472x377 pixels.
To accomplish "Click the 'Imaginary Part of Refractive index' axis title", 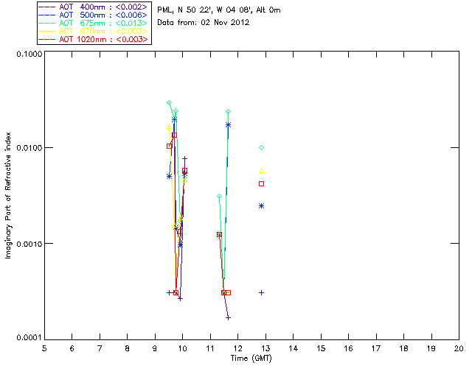I will tap(8, 195).
